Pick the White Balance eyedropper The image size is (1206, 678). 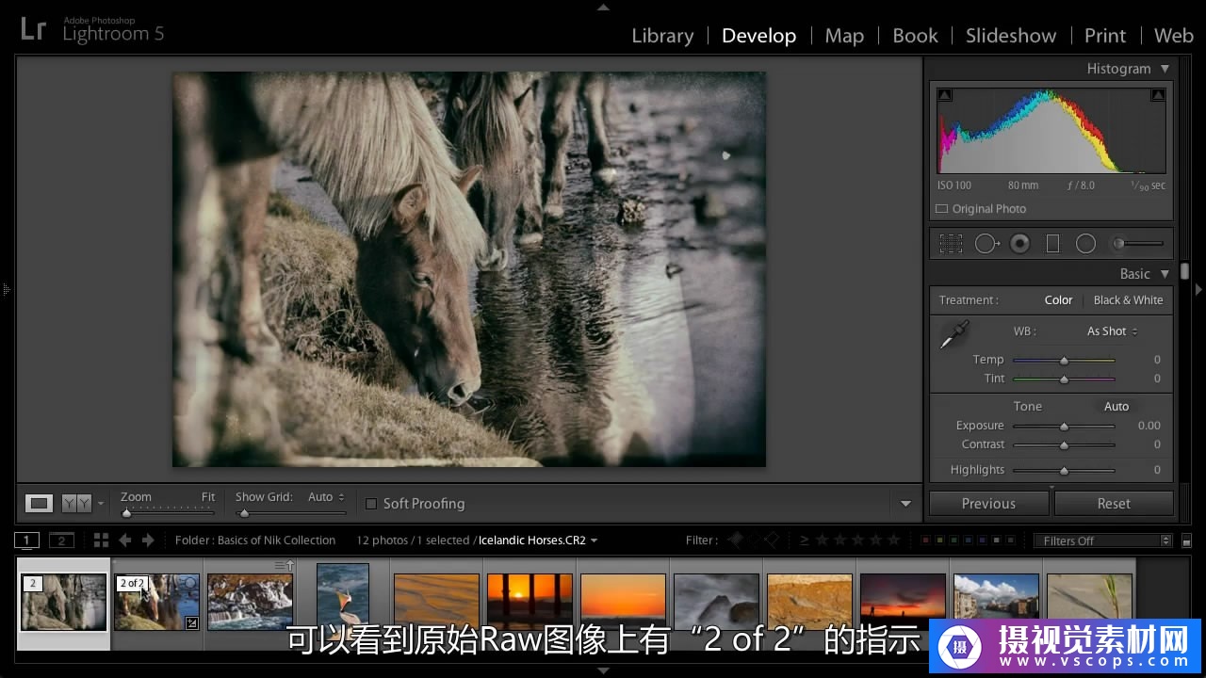tap(954, 335)
